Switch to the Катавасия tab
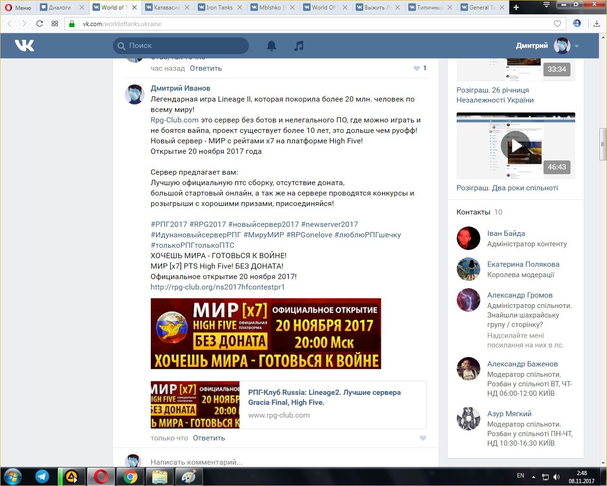 tap(167, 8)
